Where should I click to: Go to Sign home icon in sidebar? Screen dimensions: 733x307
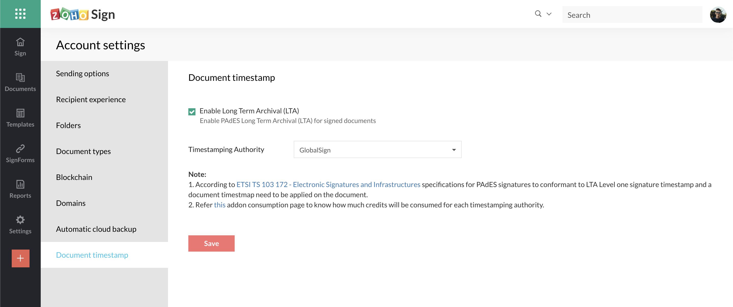click(x=20, y=42)
